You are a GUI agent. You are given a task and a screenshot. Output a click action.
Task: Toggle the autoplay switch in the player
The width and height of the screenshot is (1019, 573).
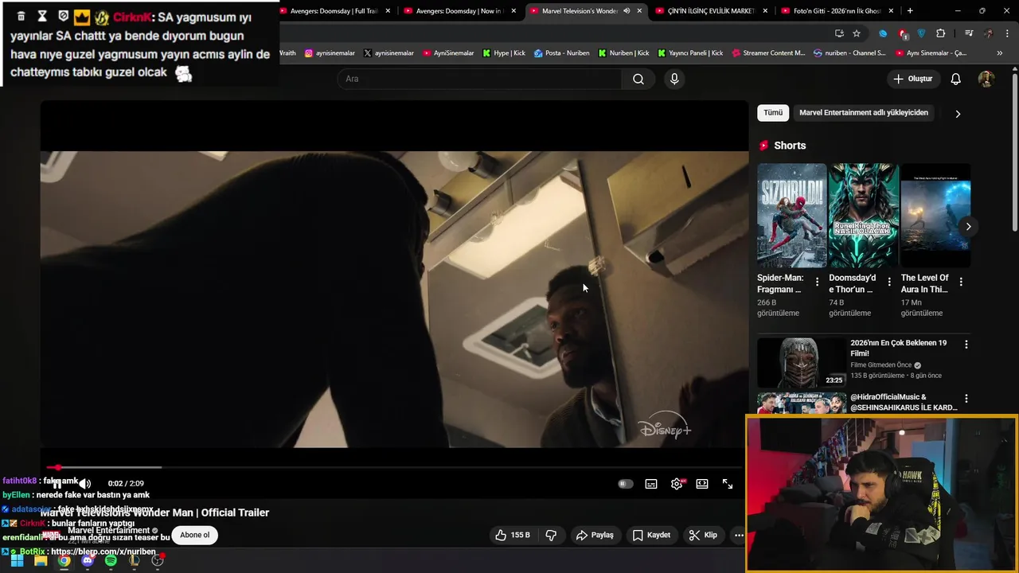coord(626,484)
